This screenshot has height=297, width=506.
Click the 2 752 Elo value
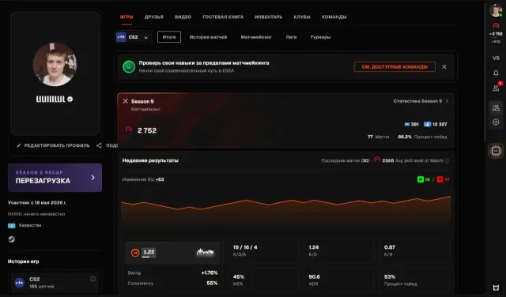click(x=147, y=130)
